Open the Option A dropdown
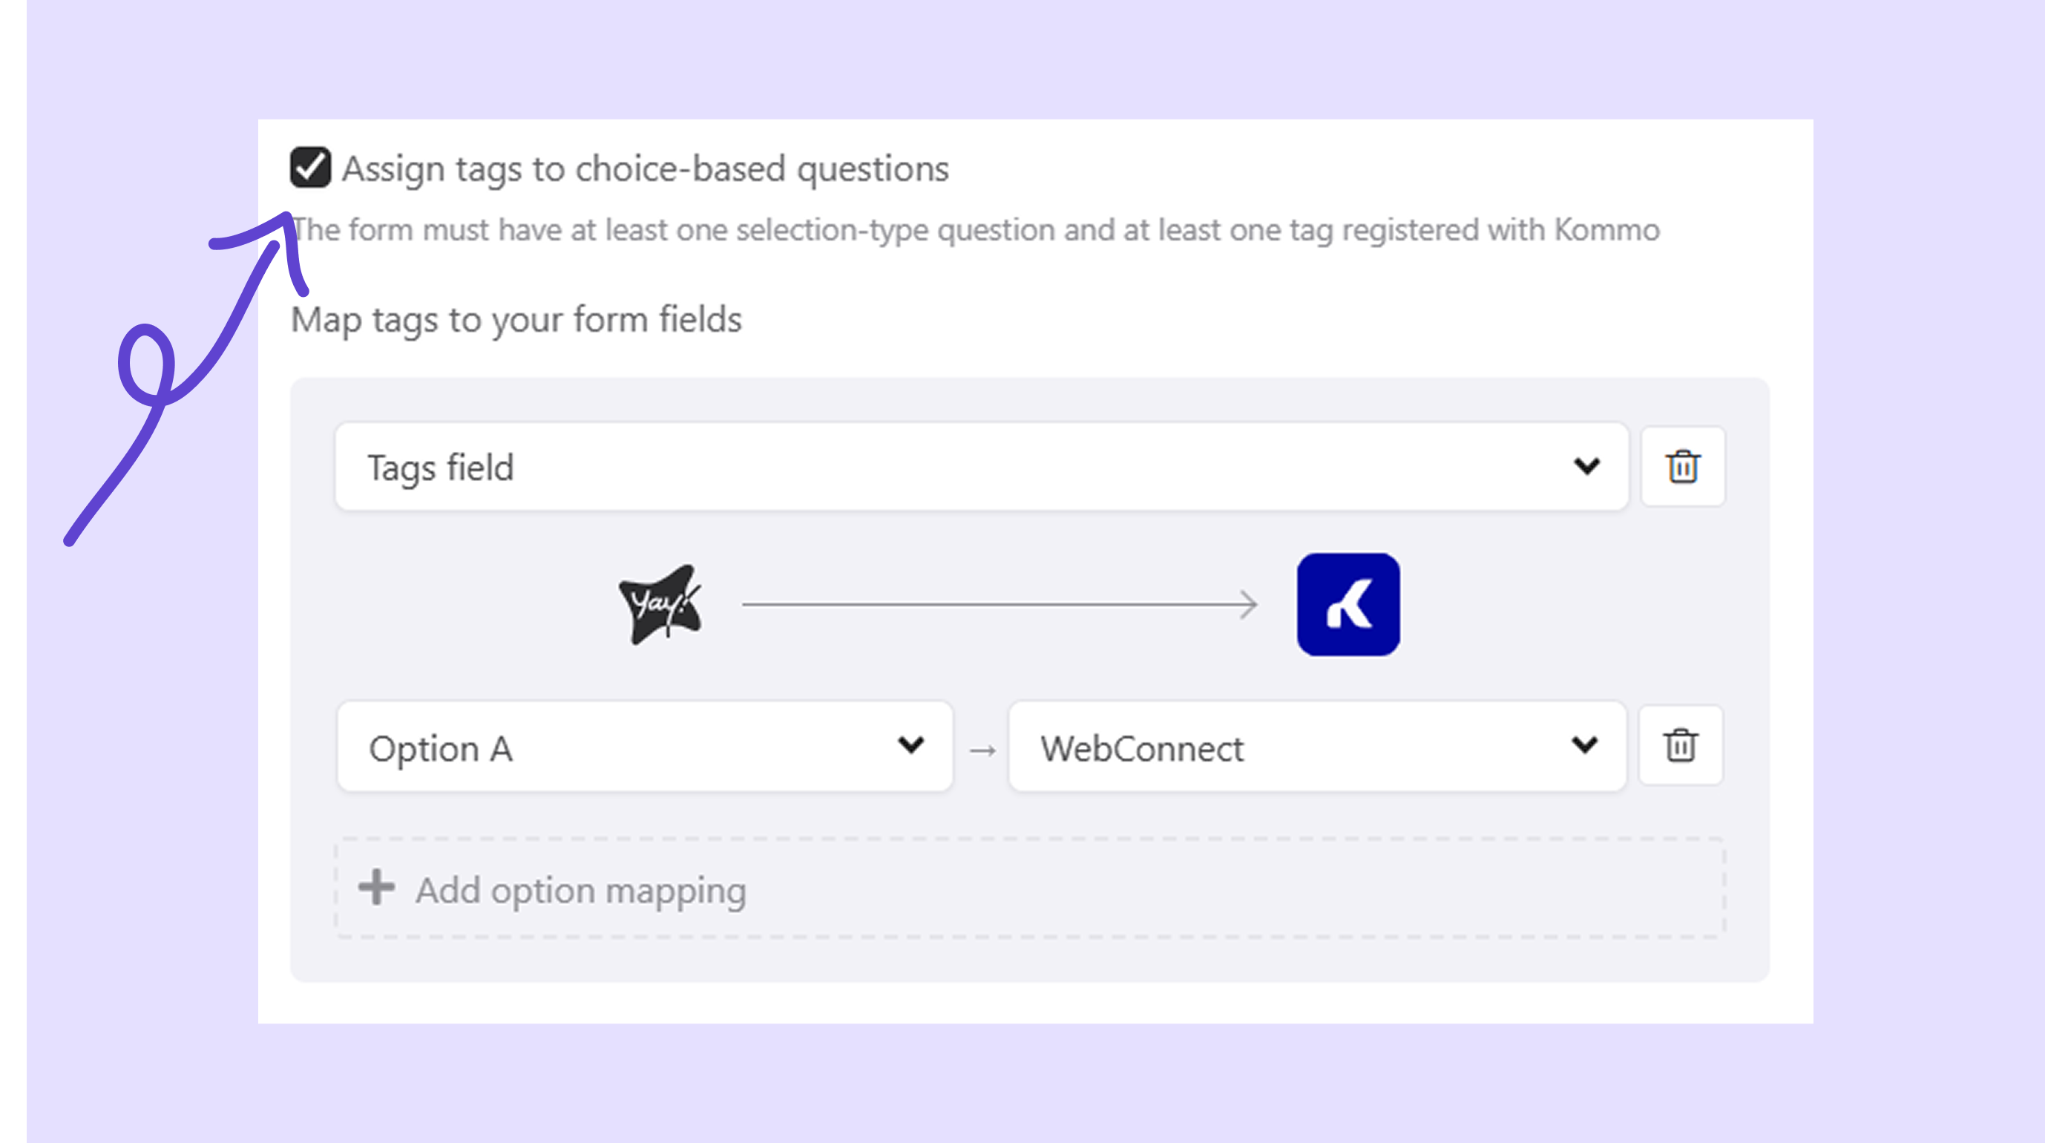 click(x=620, y=747)
